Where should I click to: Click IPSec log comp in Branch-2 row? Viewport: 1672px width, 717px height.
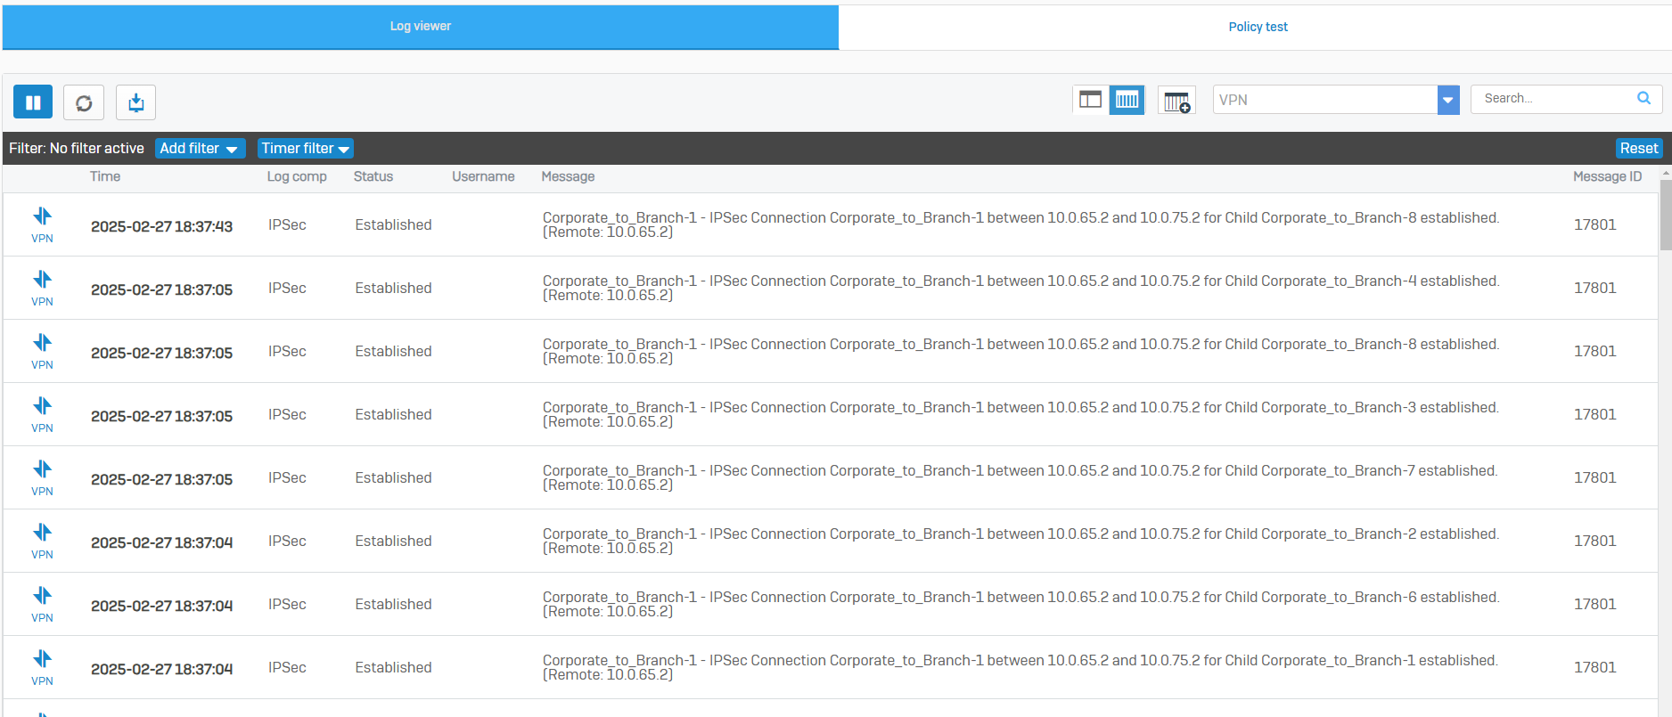(287, 541)
